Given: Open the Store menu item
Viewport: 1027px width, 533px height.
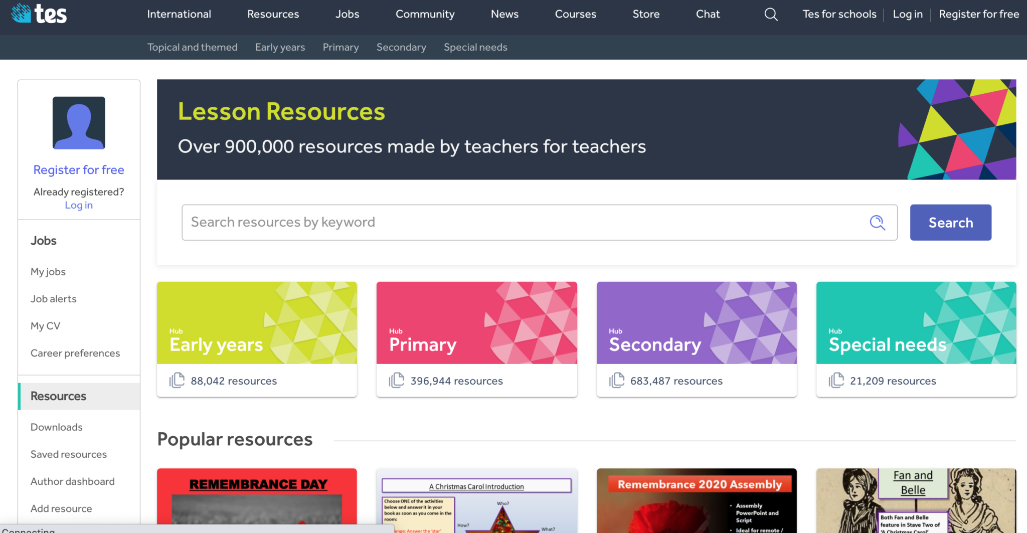Looking at the screenshot, I should pyautogui.click(x=646, y=14).
